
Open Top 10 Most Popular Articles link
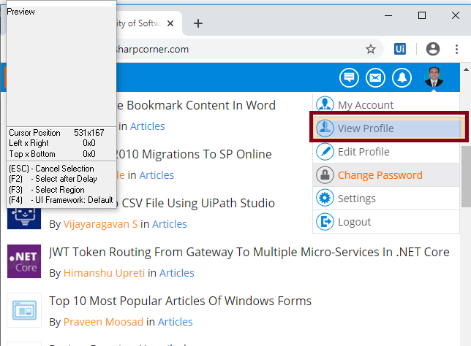point(180,301)
